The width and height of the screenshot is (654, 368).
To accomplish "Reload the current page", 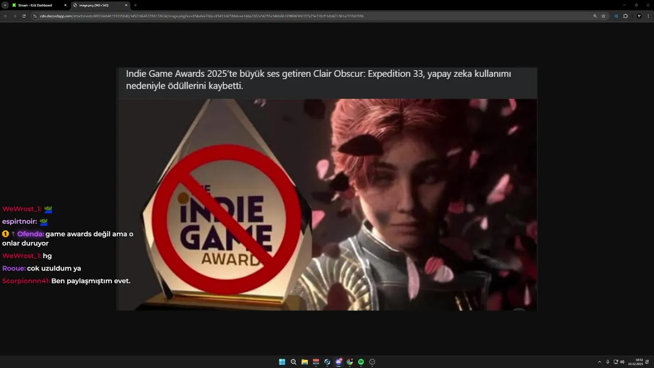I will click(24, 16).
